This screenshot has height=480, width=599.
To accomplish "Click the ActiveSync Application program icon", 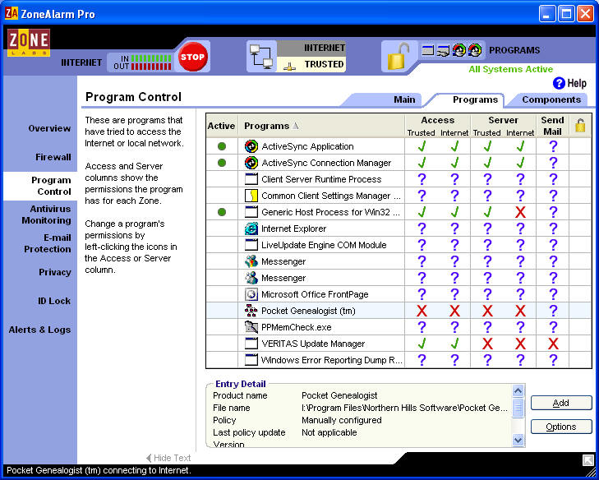I will [x=251, y=146].
